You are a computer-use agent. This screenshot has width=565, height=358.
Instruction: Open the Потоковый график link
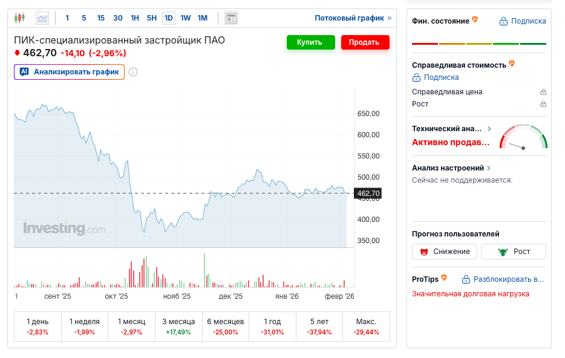pos(353,18)
